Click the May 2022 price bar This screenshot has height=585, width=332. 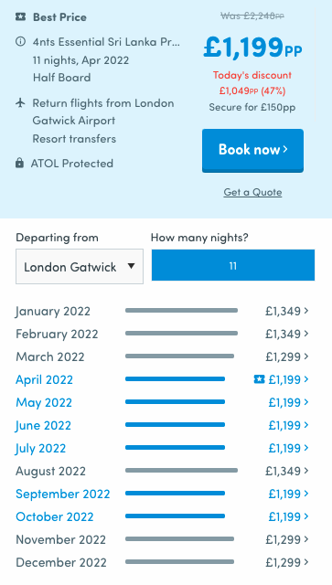pos(176,402)
